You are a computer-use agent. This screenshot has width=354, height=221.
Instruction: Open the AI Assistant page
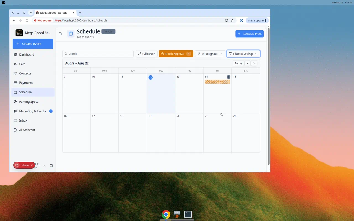pos(33,130)
